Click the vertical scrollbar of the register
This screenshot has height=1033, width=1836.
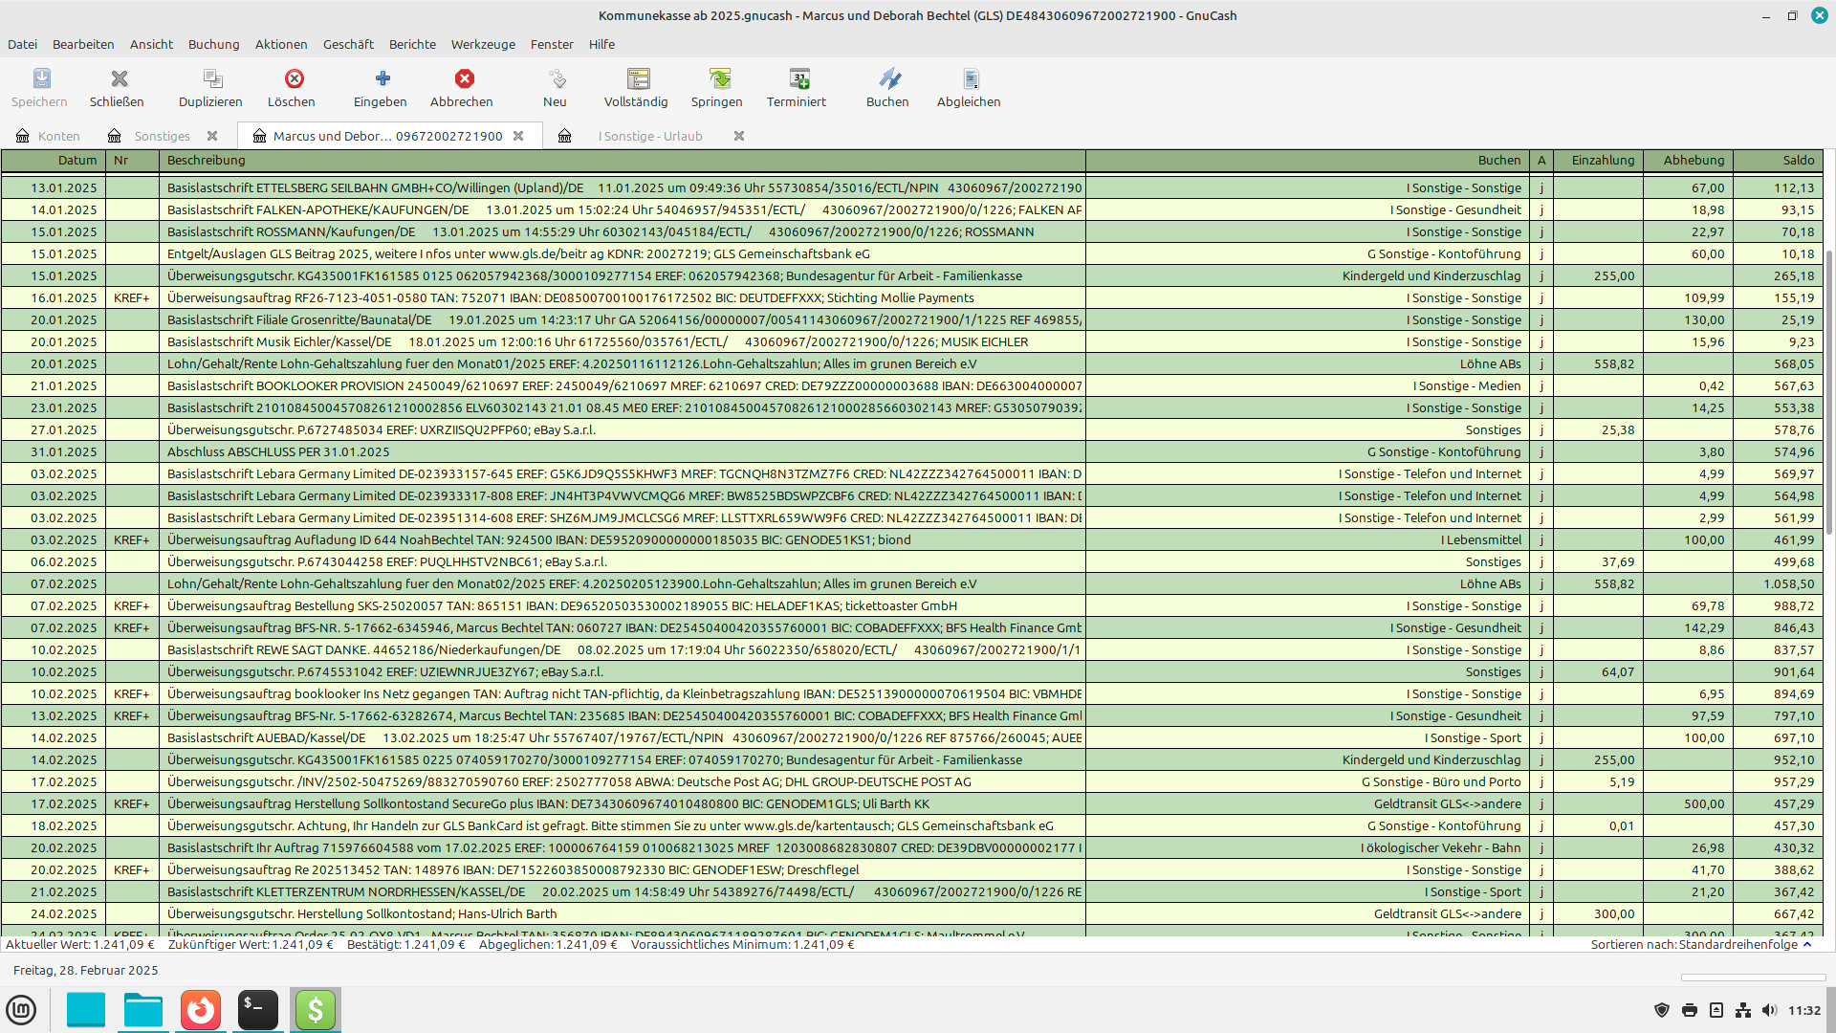(1829, 392)
